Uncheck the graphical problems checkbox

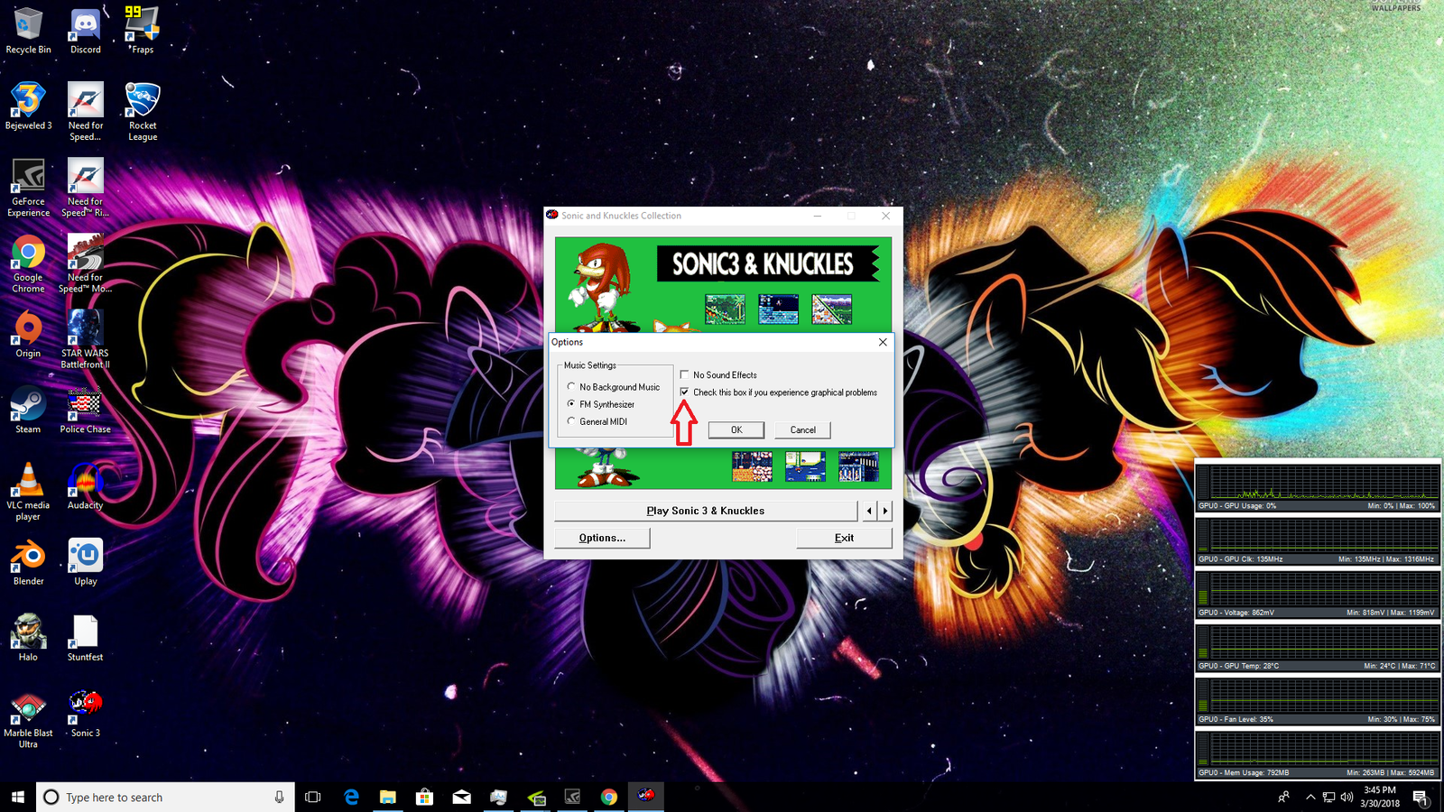click(x=779, y=392)
